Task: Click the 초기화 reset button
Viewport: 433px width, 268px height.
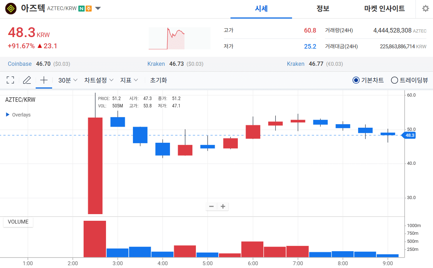Action: pos(158,80)
